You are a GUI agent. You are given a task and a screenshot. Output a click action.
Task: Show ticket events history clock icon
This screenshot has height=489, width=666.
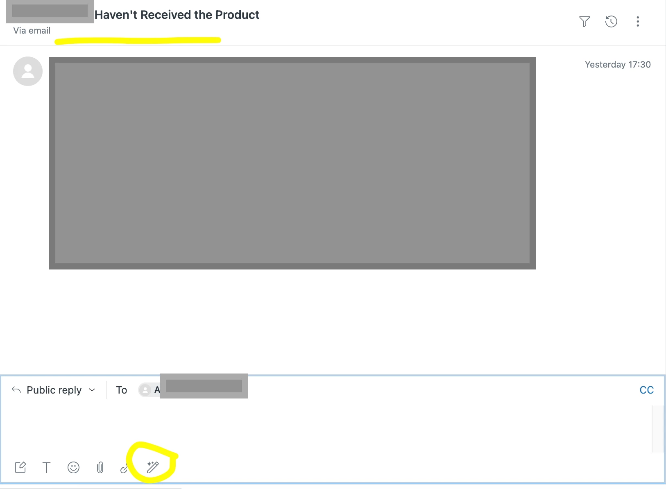pyautogui.click(x=611, y=21)
